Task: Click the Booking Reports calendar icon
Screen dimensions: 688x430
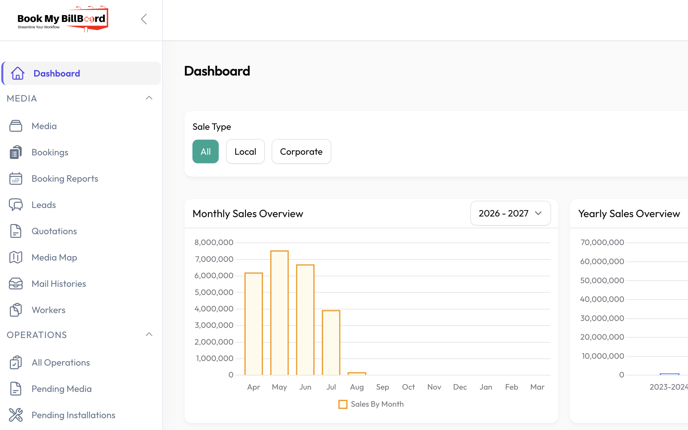Action: (x=16, y=178)
